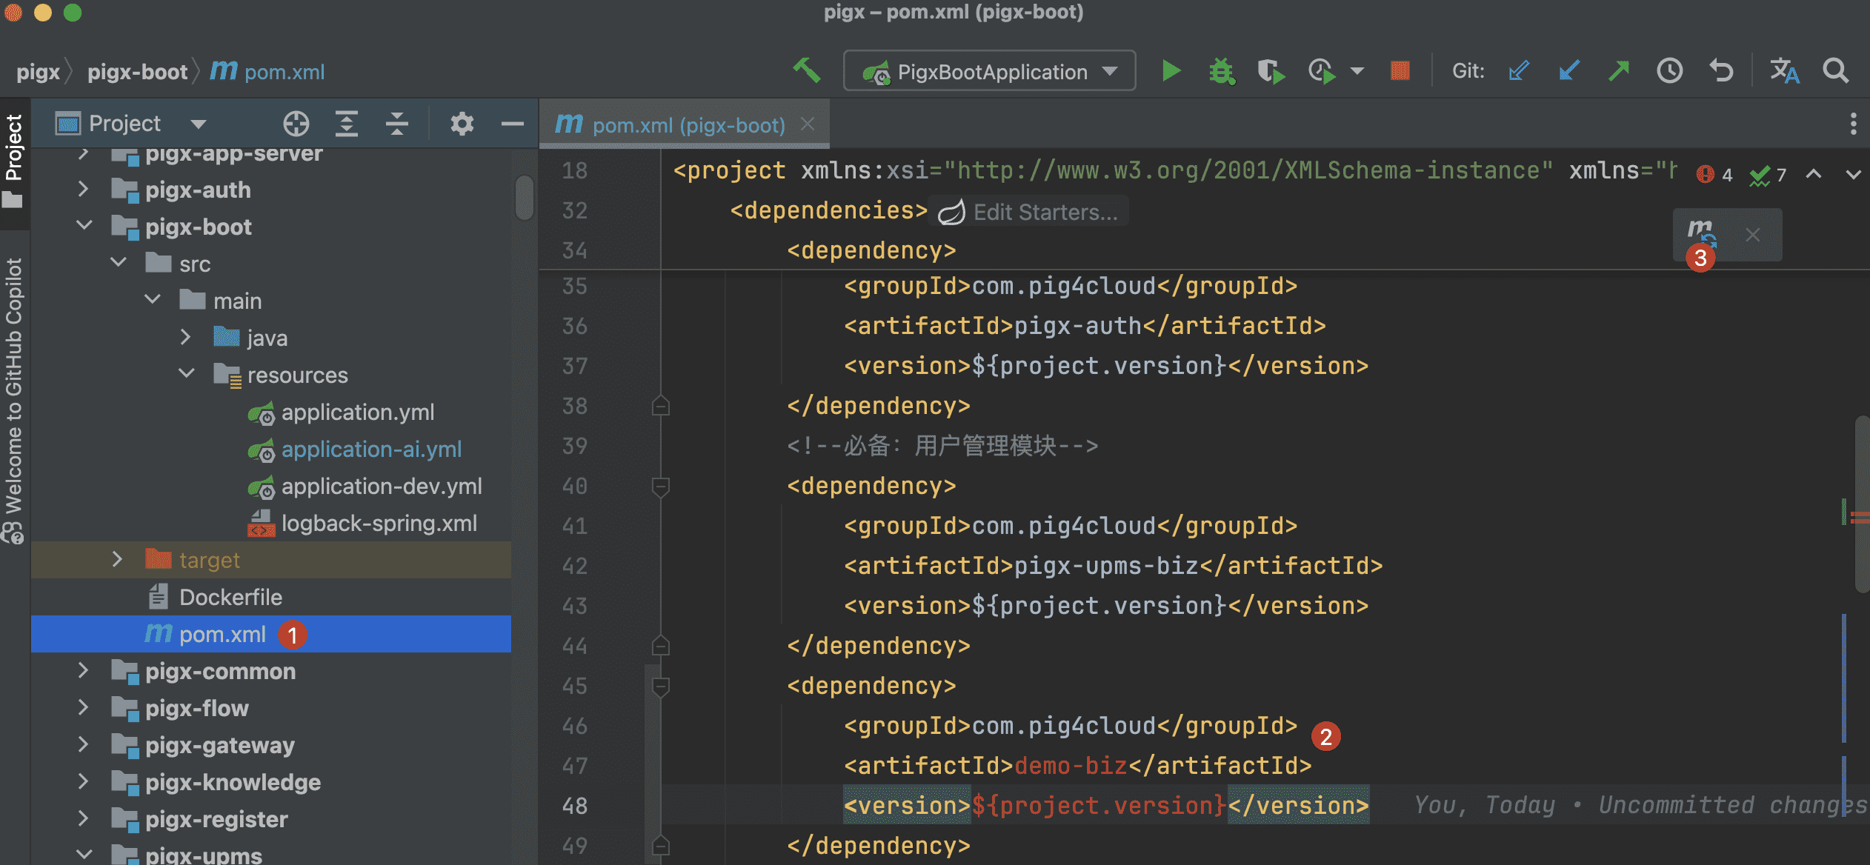The height and width of the screenshot is (865, 1870).
Task: Load Maven changes floating icon
Action: [1702, 233]
